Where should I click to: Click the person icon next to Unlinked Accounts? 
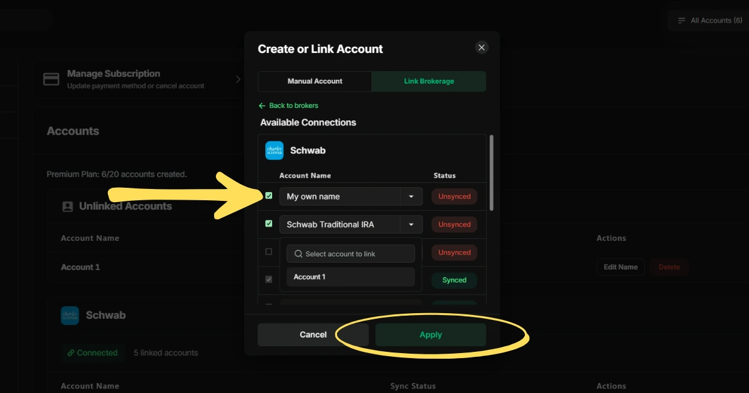pyautogui.click(x=69, y=206)
